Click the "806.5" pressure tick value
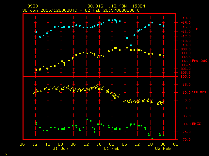 pos(186,65)
